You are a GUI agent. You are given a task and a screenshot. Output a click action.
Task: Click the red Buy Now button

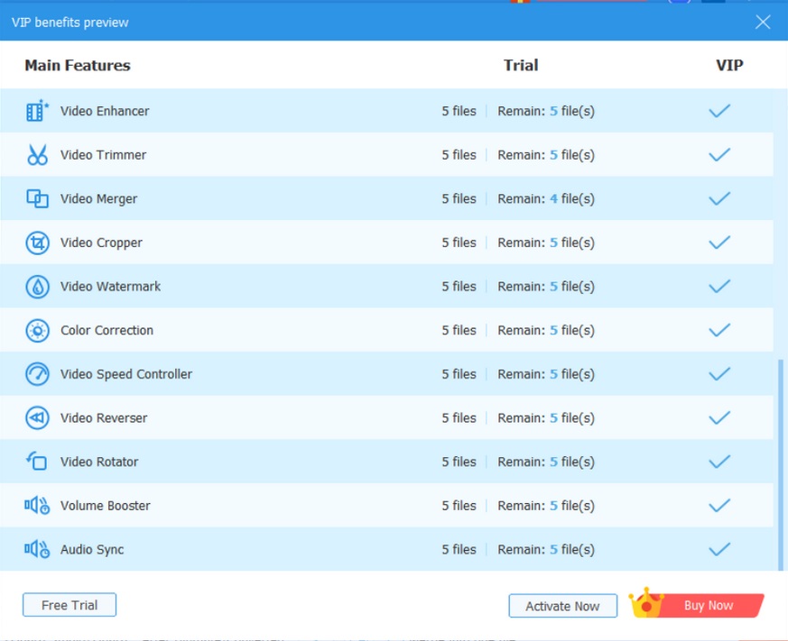pos(709,605)
